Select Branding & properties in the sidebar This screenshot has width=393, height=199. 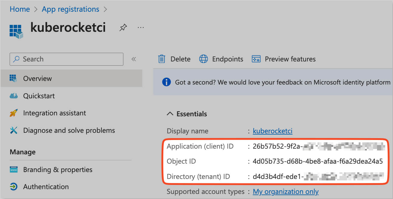pos(57,169)
